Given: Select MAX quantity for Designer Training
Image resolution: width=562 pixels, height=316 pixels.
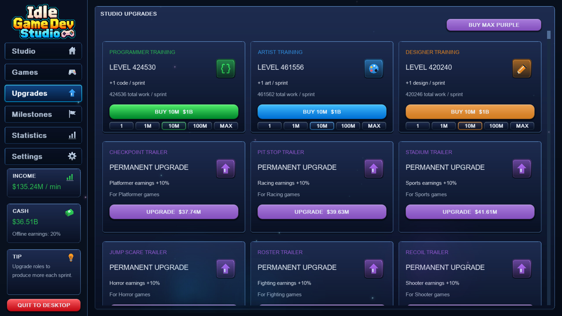Looking at the screenshot, I should click(522, 126).
